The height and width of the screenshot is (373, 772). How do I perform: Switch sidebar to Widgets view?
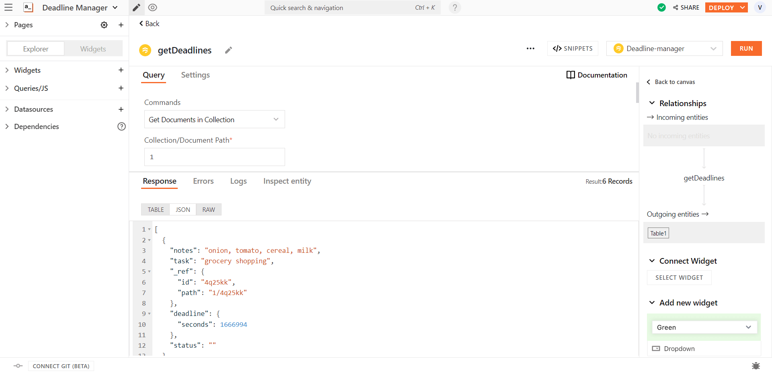click(93, 49)
